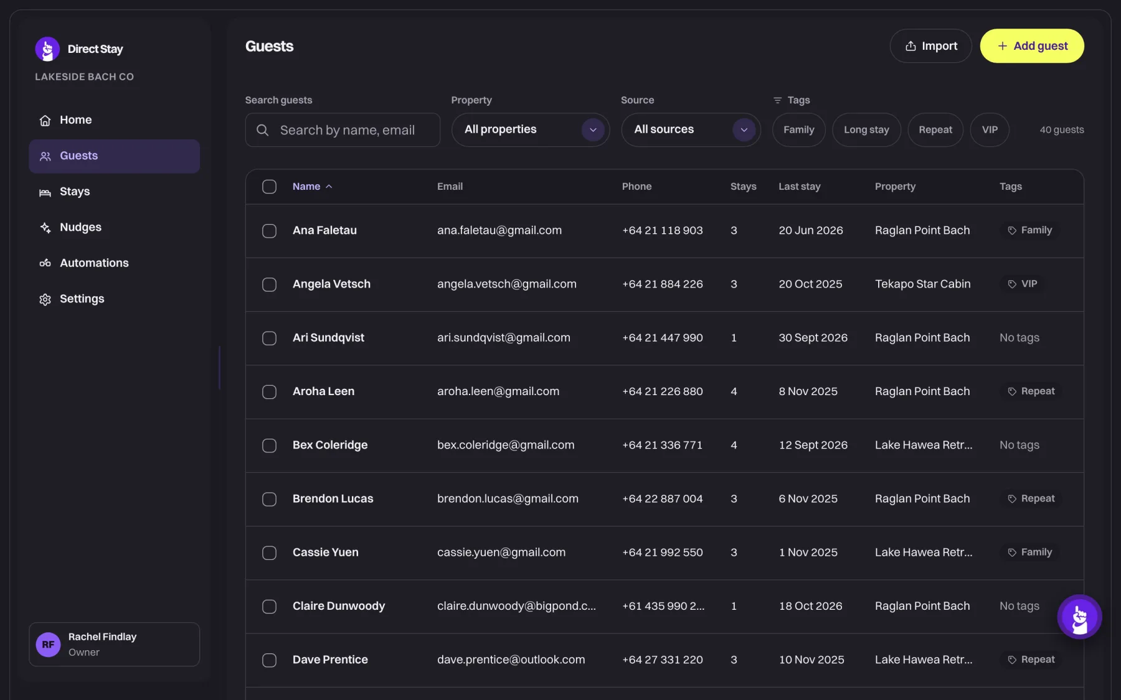The image size is (1121, 700).
Task: Click email dave.prentice@outlook.com
Action: click(511, 660)
